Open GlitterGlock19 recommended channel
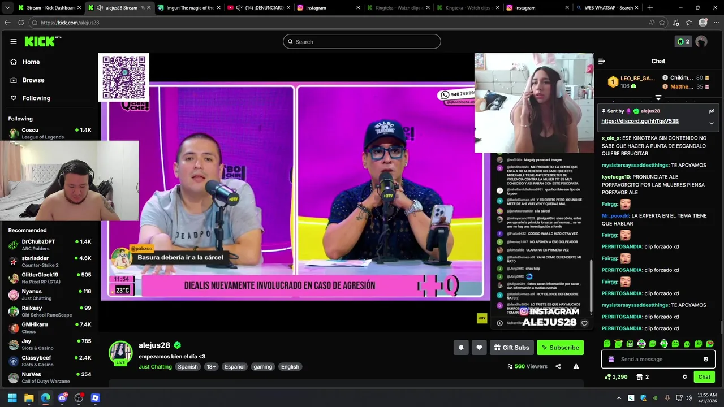The height and width of the screenshot is (407, 724). [x=50, y=278]
